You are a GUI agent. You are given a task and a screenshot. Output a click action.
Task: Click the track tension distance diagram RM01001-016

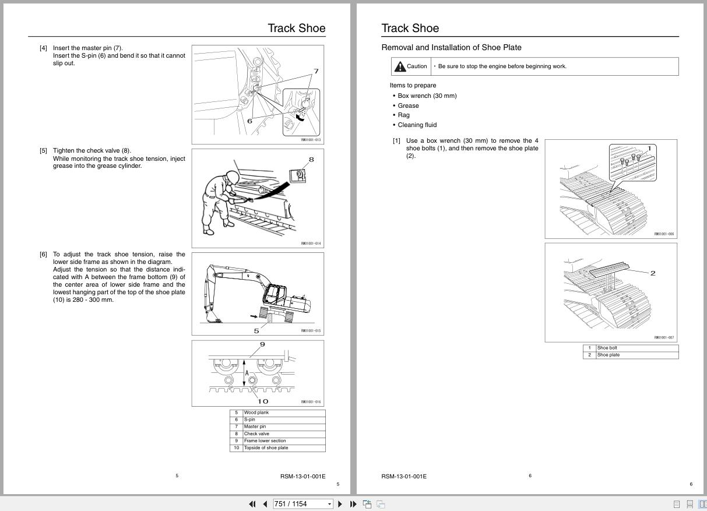pos(258,373)
